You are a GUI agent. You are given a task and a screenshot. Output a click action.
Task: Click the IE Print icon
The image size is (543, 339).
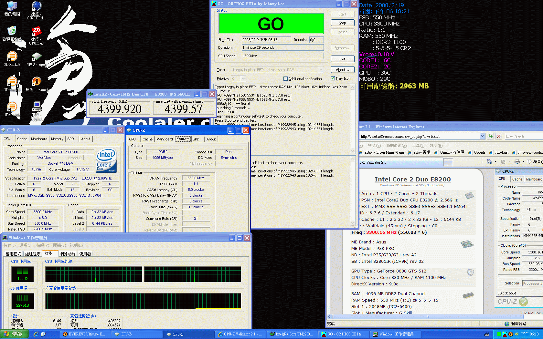517,162
